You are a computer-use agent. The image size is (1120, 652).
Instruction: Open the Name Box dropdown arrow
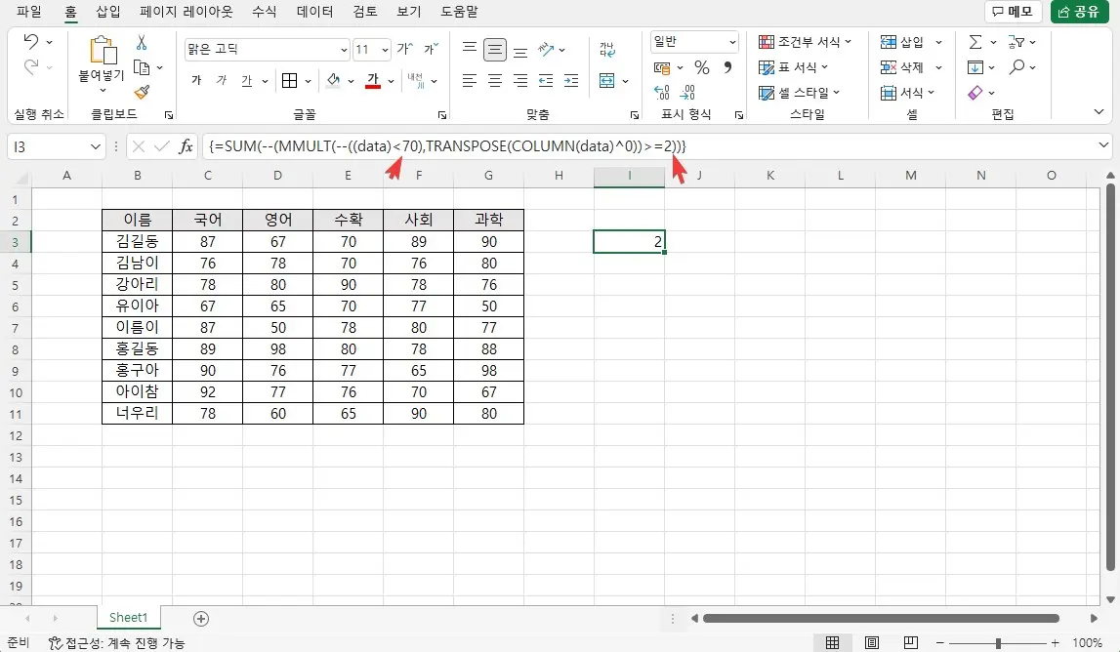[x=96, y=146]
